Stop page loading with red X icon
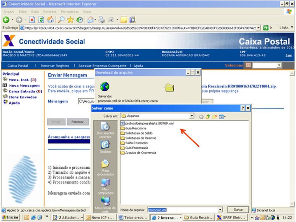The height and width of the screenshot is (222, 296). [x=32, y=20]
